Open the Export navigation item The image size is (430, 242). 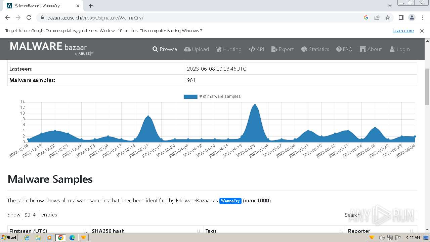pos(283,49)
